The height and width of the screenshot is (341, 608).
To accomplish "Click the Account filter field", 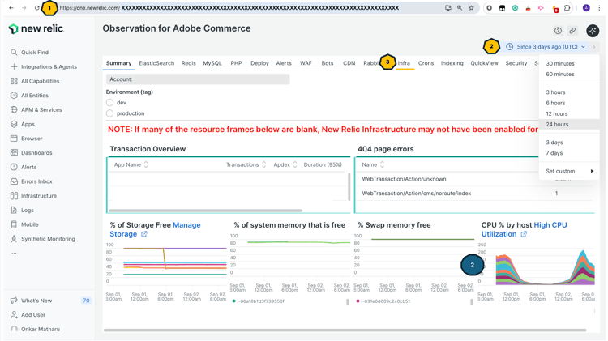I will 198,79.
